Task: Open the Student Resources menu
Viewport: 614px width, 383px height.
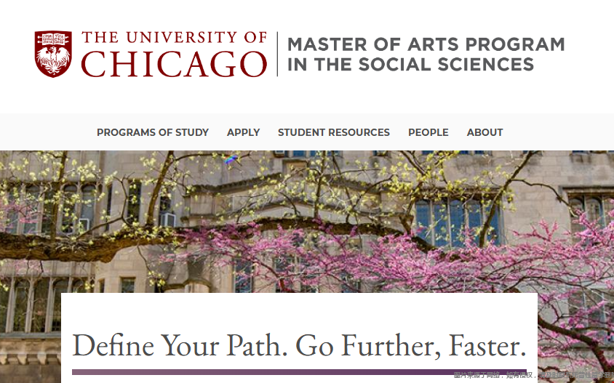Action: (x=334, y=132)
